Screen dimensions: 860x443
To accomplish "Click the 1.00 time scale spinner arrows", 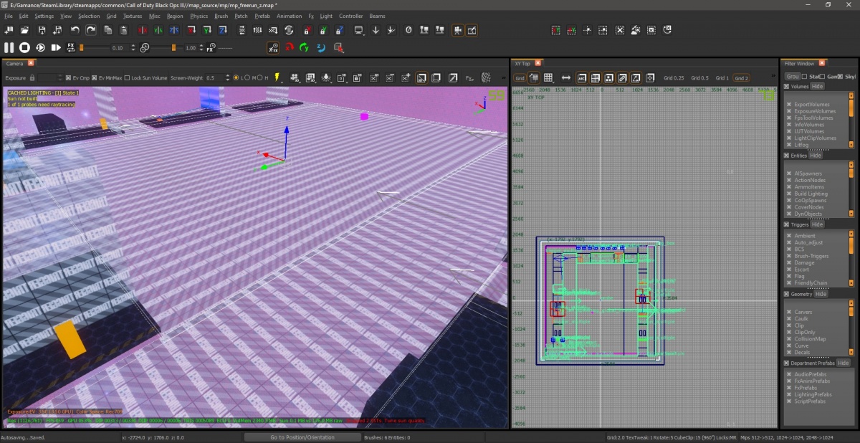I will (202, 48).
